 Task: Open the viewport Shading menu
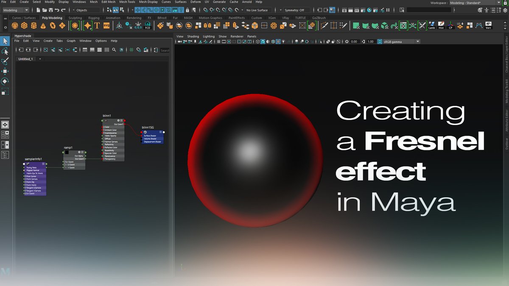tap(193, 36)
